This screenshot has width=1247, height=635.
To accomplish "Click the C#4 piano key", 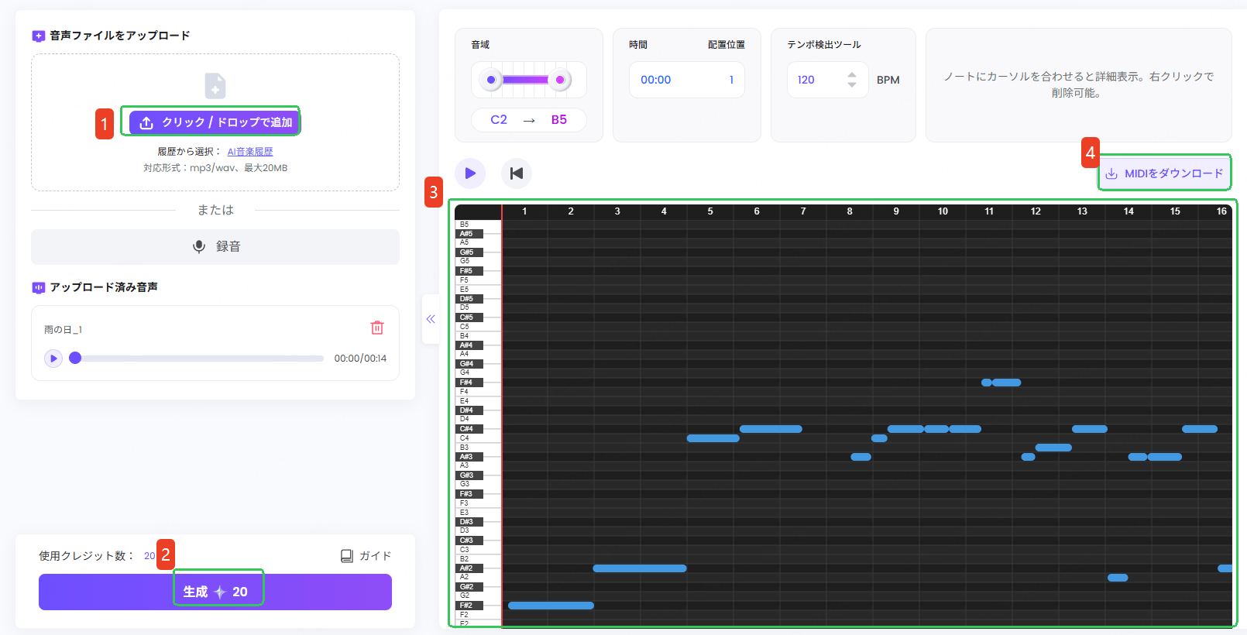I will coord(469,428).
